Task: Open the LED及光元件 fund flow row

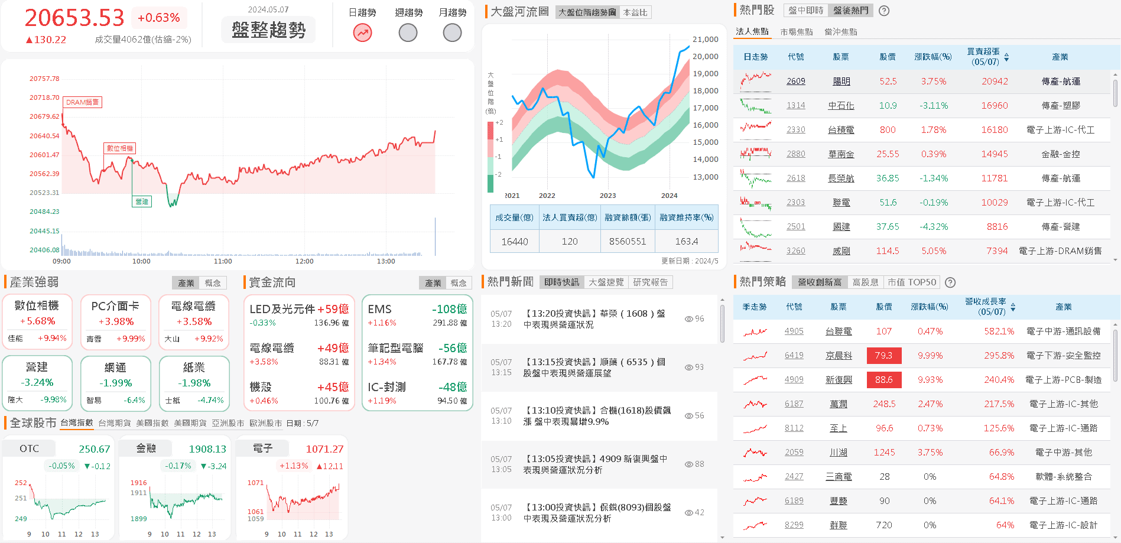Action: pyautogui.click(x=299, y=315)
